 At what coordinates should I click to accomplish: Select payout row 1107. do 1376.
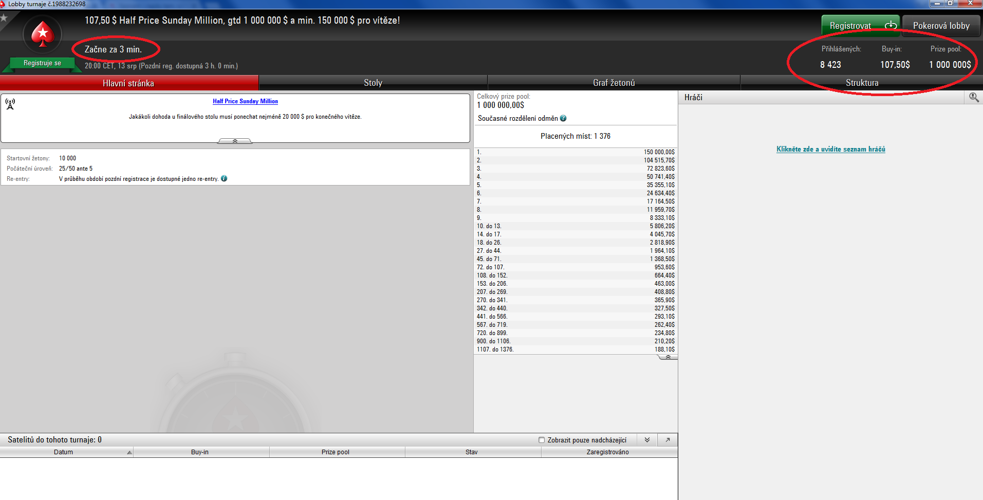coord(576,349)
